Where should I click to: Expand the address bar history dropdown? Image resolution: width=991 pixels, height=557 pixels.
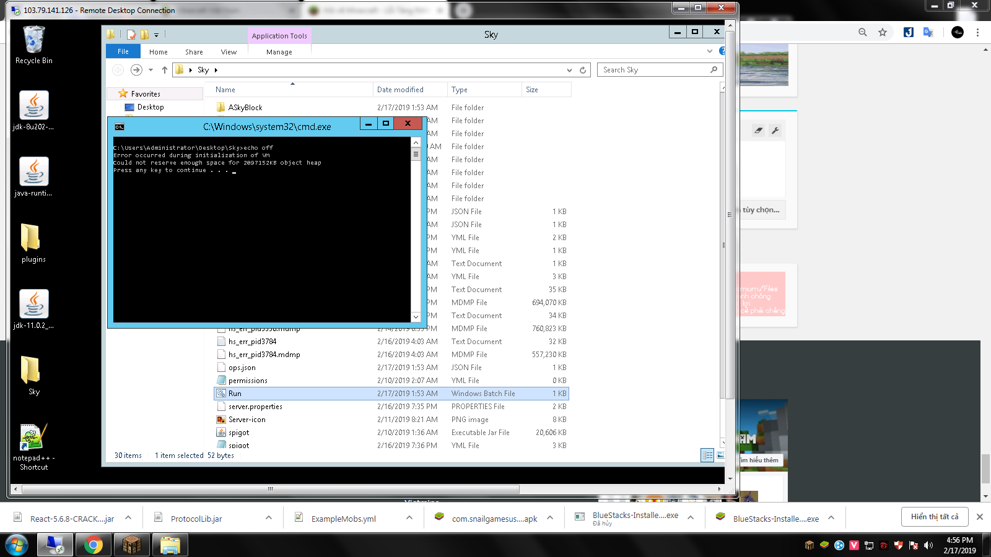point(569,71)
